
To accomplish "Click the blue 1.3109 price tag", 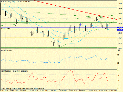I will pyautogui.click(x=120, y=30).
